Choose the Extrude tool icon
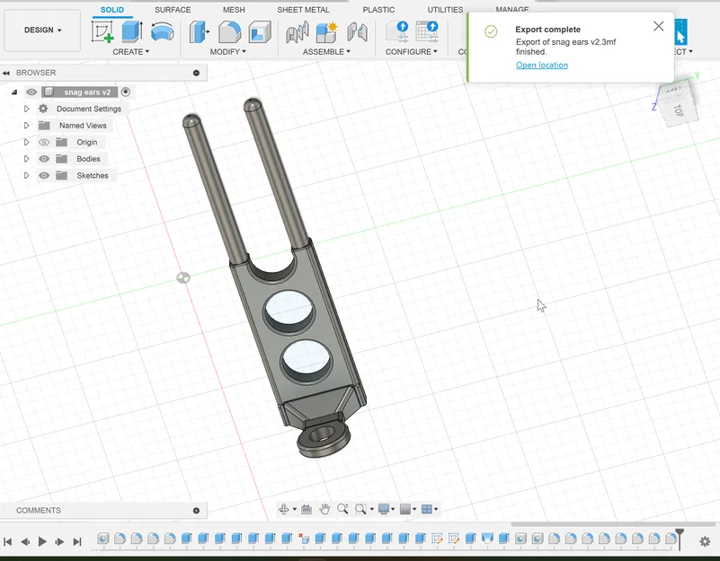Image resolution: width=720 pixels, height=561 pixels. [132, 31]
